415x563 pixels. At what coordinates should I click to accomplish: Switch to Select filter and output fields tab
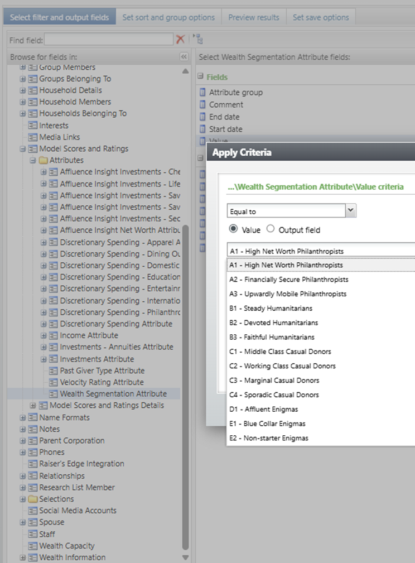(60, 17)
